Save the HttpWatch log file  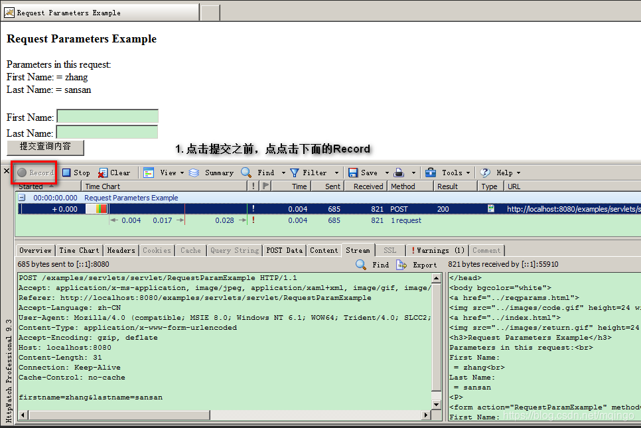(362, 173)
